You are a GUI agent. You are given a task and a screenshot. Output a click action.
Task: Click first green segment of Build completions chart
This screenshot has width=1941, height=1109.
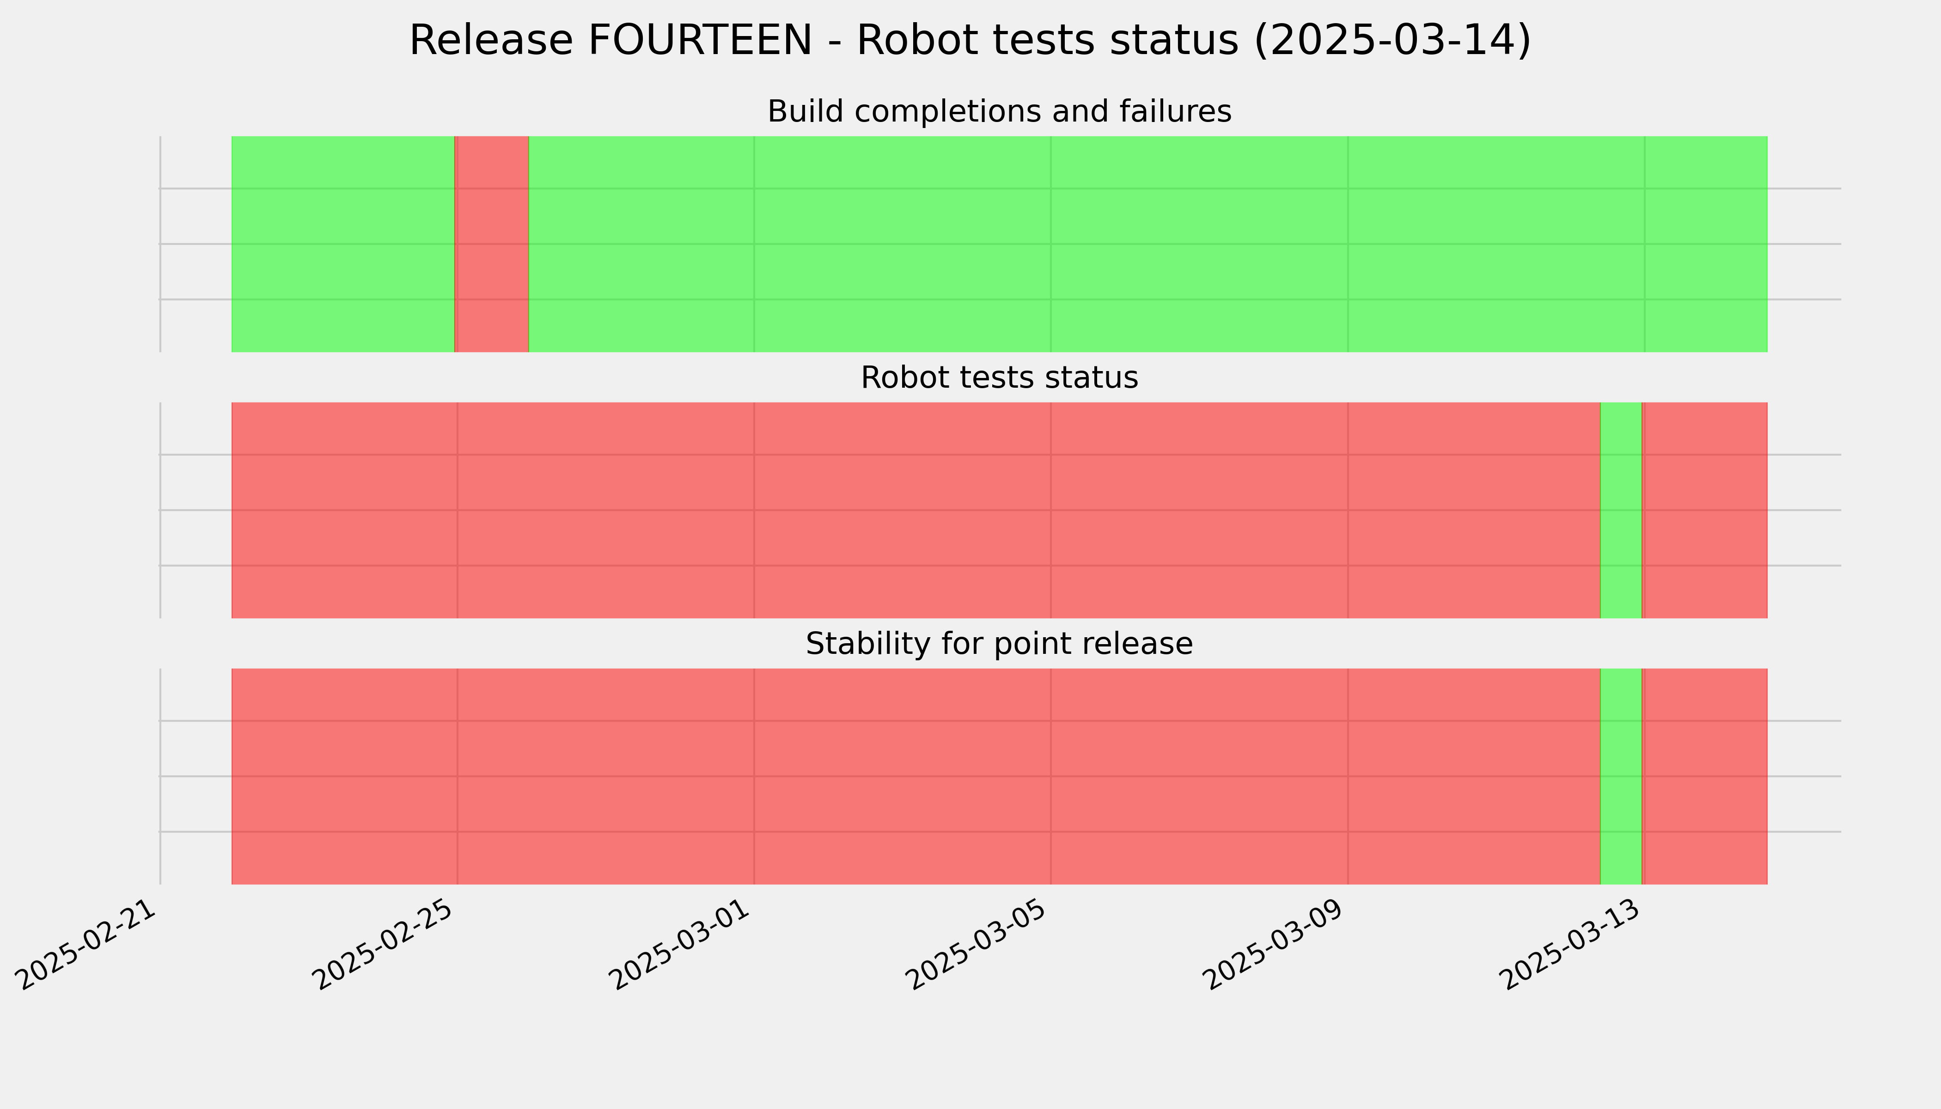(343, 244)
